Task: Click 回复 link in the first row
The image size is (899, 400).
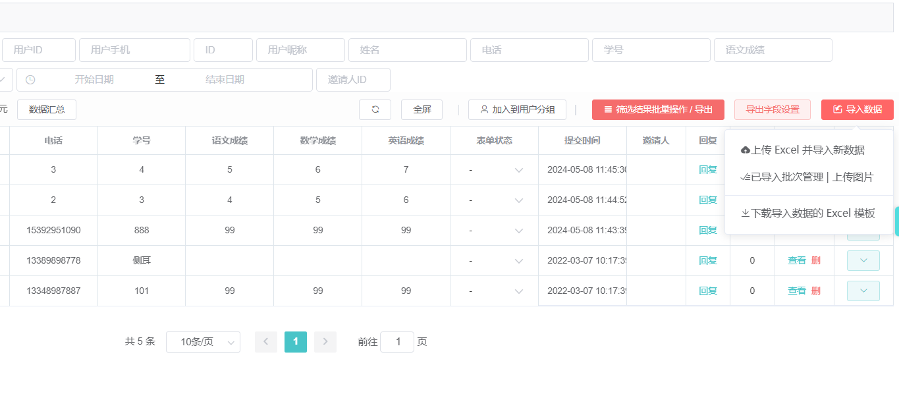Action: click(708, 170)
